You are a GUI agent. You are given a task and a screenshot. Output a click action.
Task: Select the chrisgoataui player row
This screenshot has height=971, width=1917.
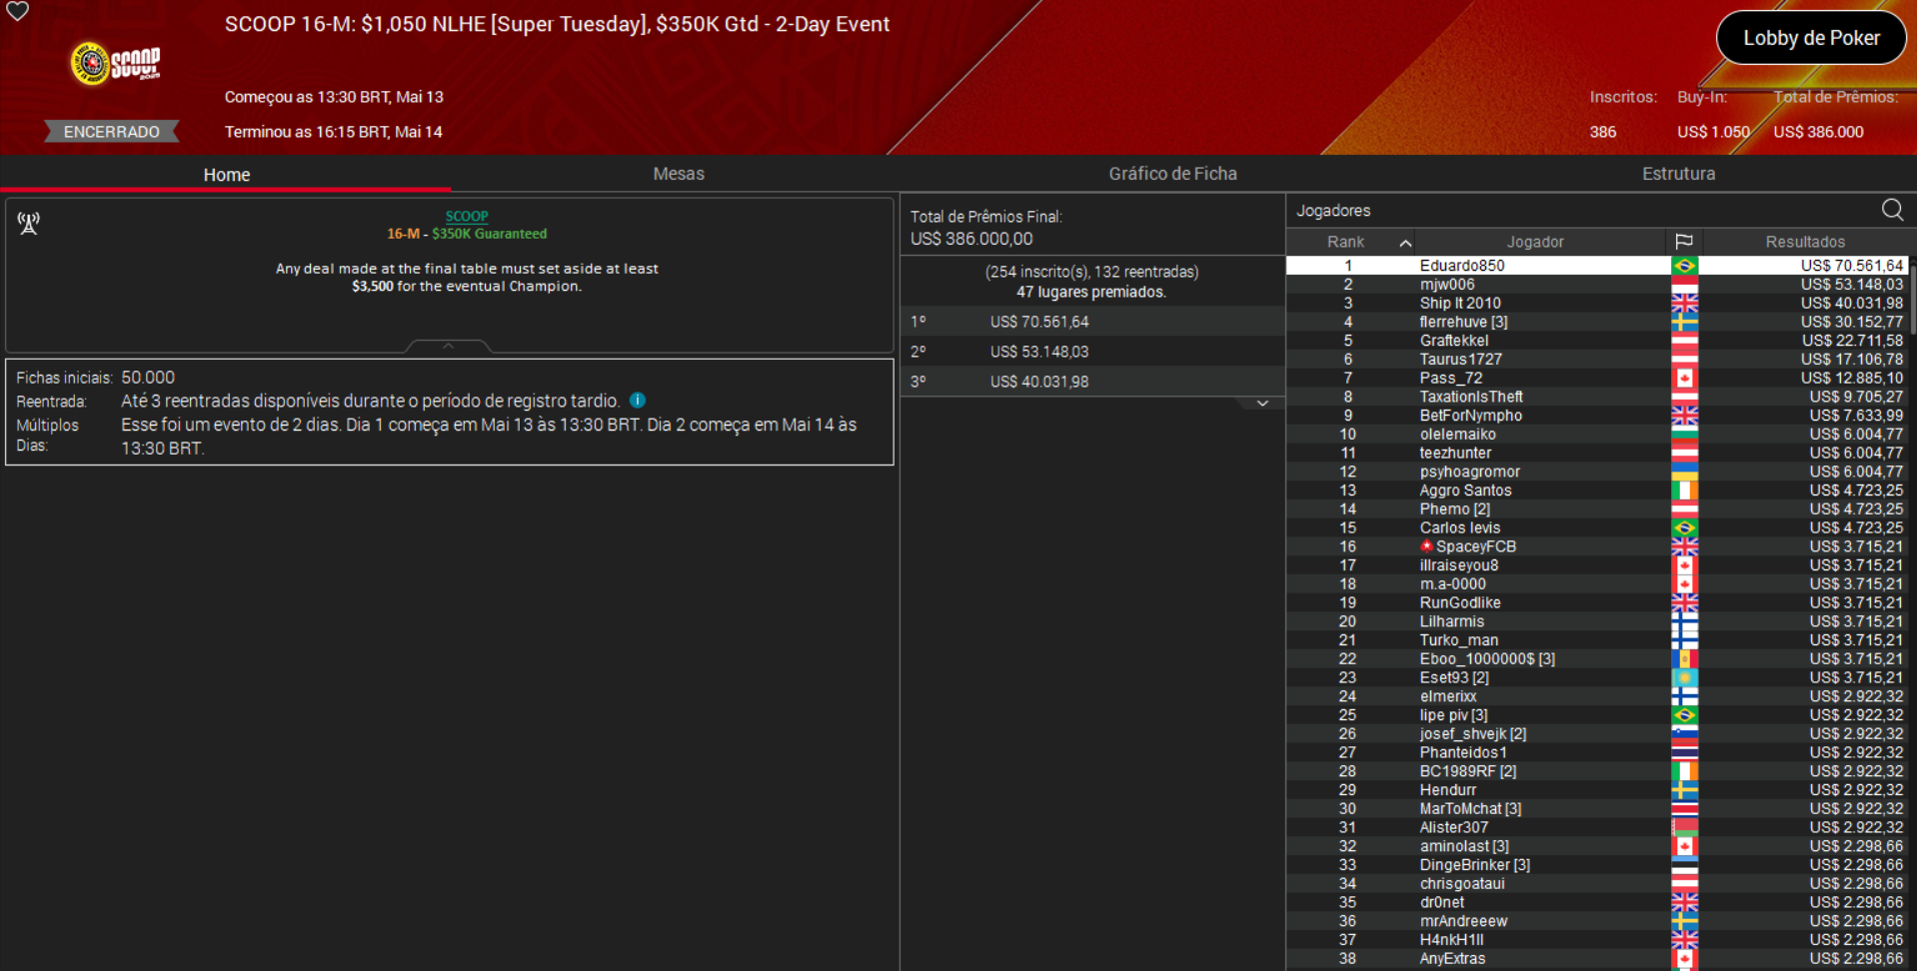[x=1597, y=884]
